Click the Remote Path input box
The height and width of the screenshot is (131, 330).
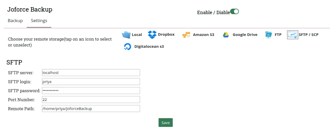[91, 108]
